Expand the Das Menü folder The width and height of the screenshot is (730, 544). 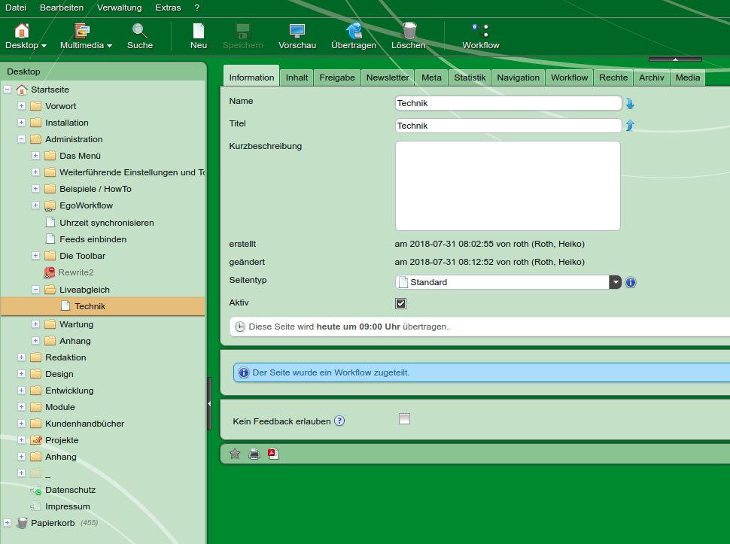tap(36, 156)
